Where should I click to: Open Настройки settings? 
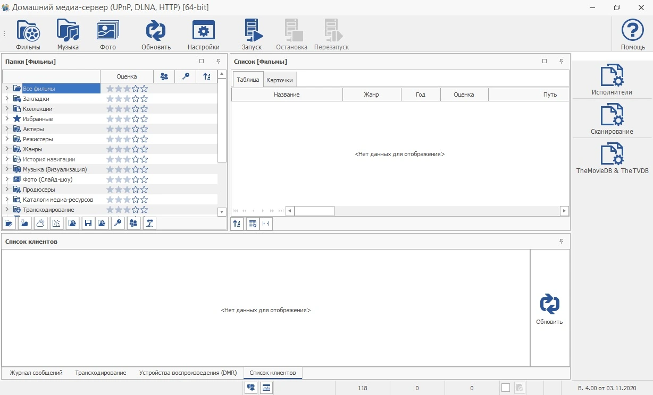[x=203, y=35]
